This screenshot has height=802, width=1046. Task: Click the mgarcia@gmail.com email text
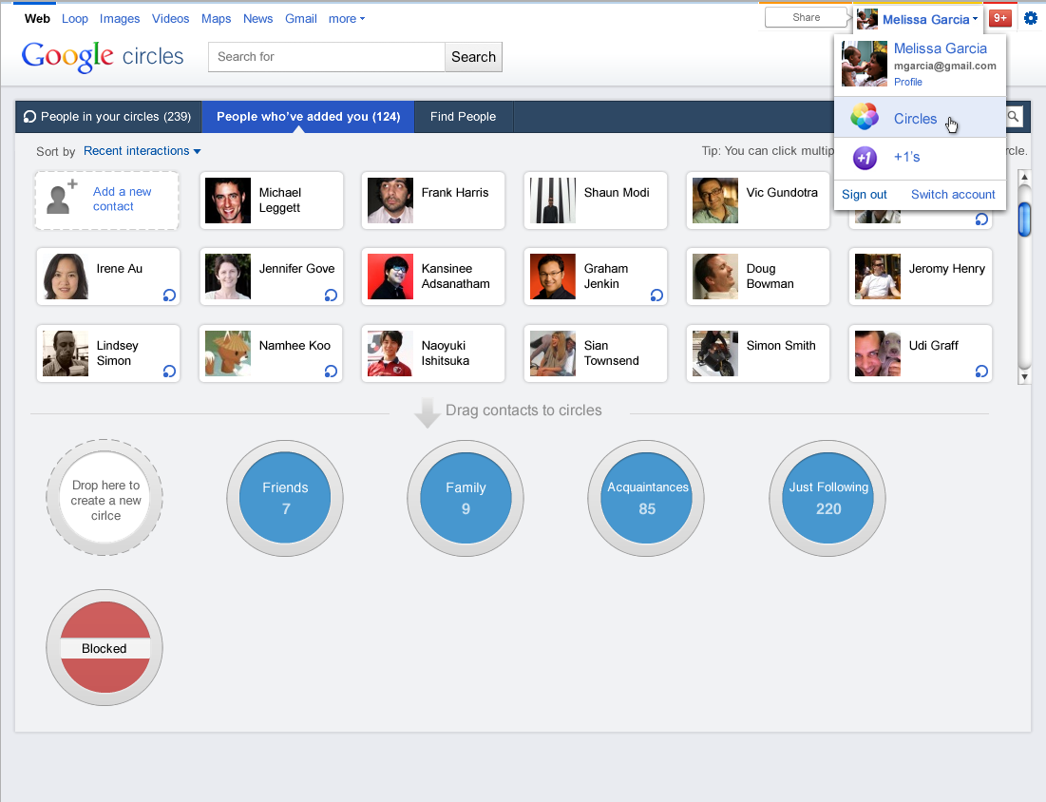[945, 66]
